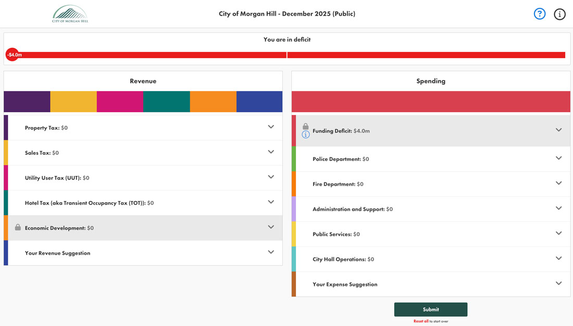Open the Hotel Tax (TOT) dropdown
The height and width of the screenshot is (326, 573).
coord(271,202)
